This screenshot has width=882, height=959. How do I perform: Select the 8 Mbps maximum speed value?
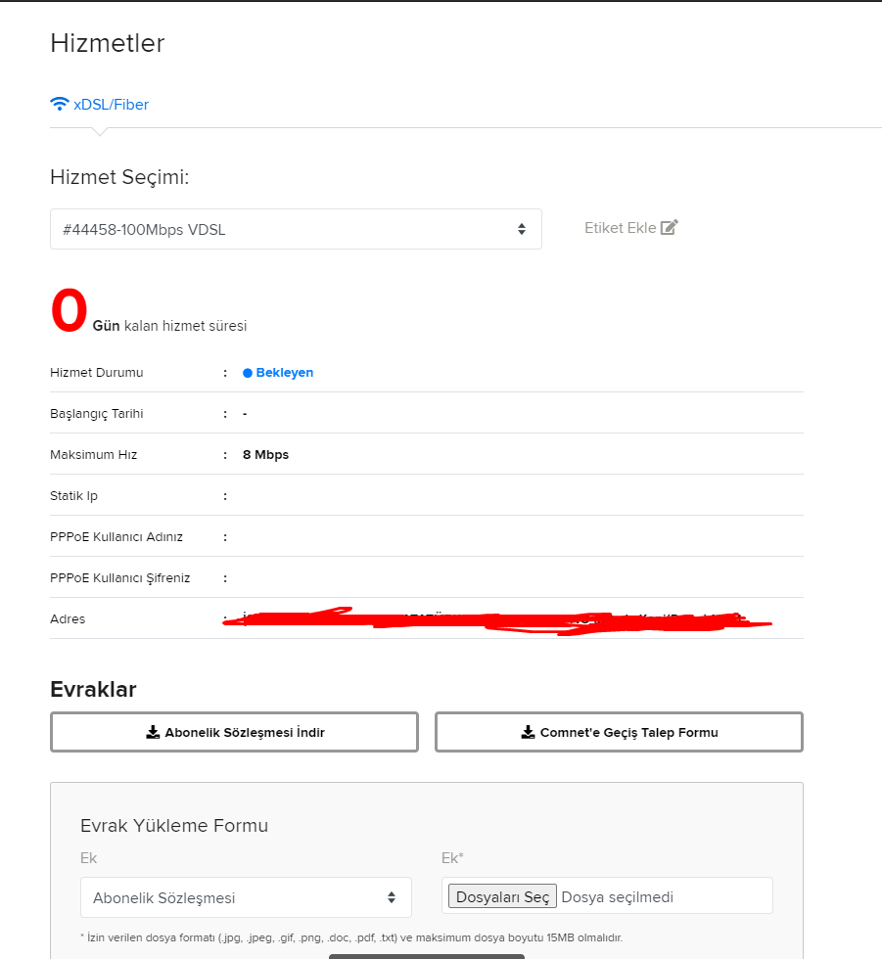point(265,455)
